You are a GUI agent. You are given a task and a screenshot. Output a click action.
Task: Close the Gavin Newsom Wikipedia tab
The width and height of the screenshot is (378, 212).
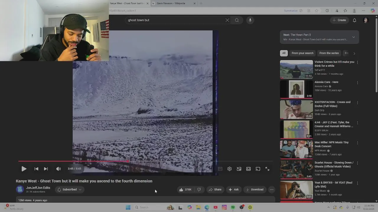pos(195,3)
